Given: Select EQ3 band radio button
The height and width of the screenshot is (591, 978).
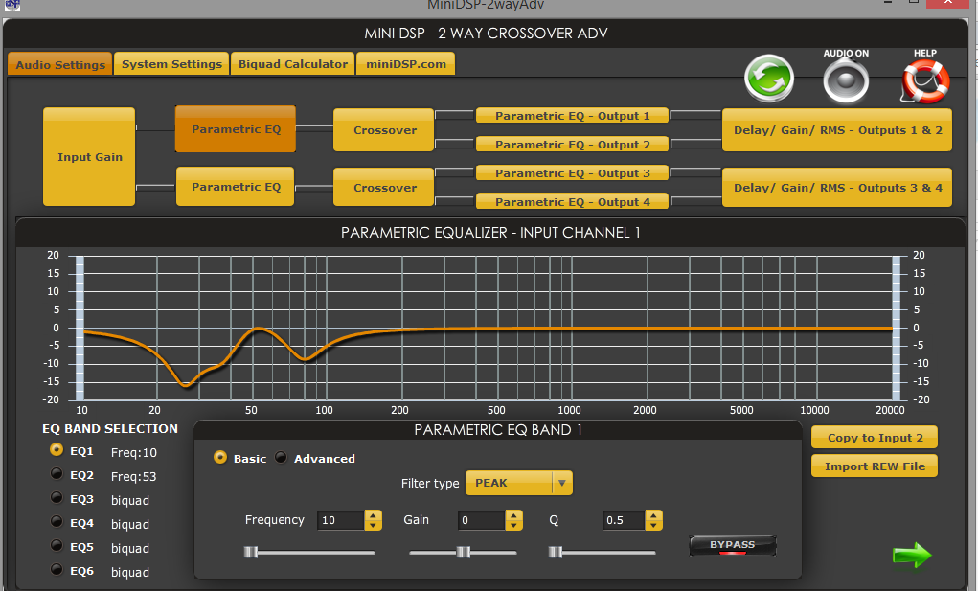Looking at the screenshot, I should (x=57, y=497).
